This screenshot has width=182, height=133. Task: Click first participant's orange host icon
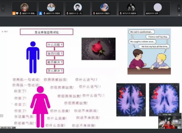pyautogui.click(x=14, y=13)
